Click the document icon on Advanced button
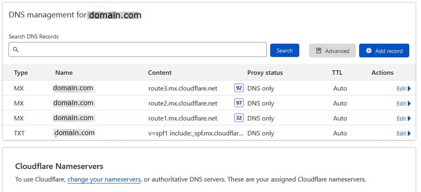Screen dimensions: 421x192 coord(319,51)
